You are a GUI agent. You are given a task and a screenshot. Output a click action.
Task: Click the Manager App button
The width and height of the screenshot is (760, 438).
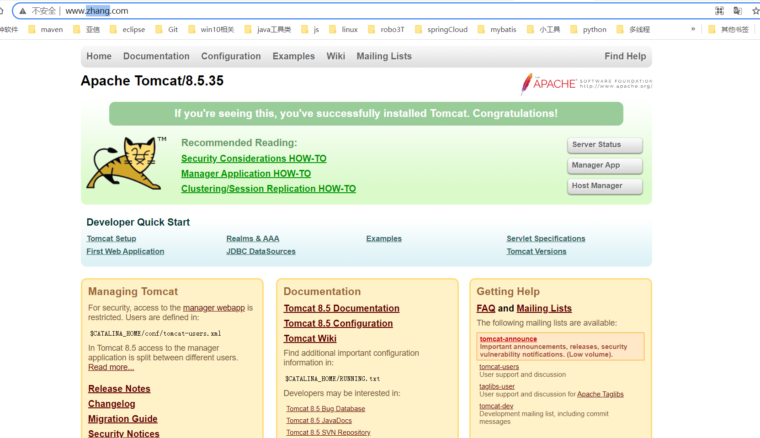click(605, 166)
